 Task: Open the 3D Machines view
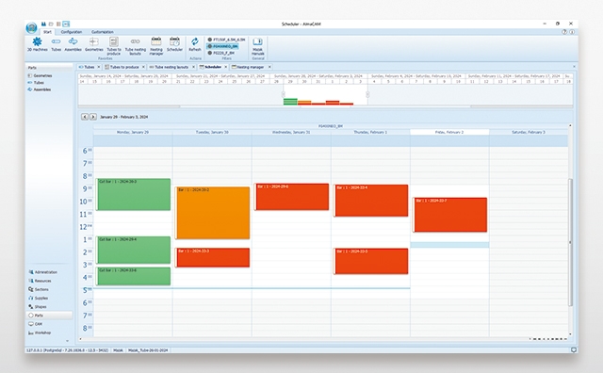38,44
